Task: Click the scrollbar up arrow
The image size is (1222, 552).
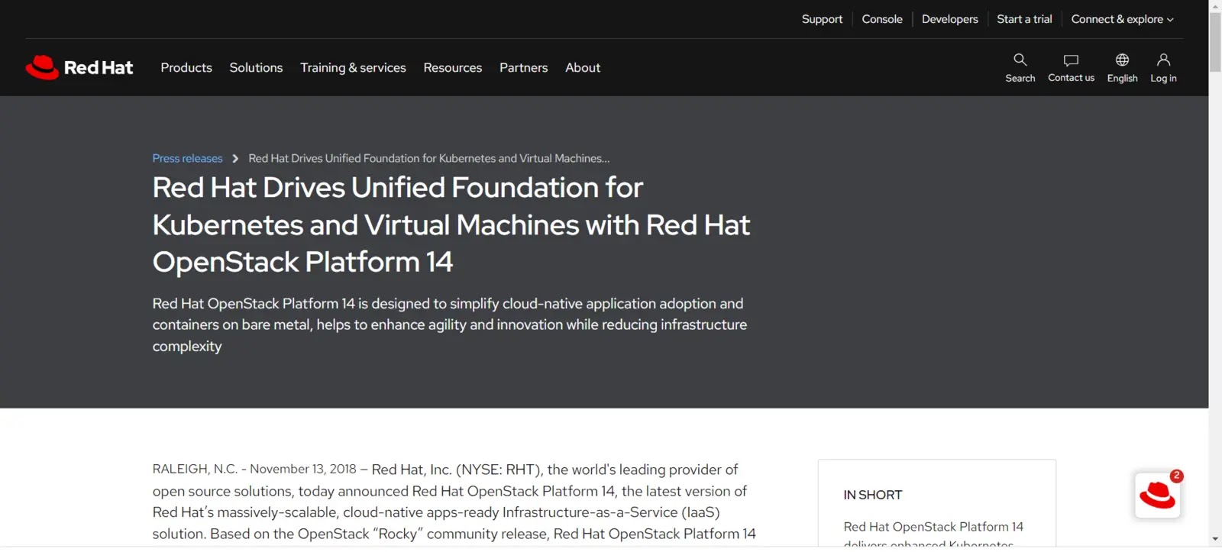Action: pyautogui.click(x=1215, y=5)
